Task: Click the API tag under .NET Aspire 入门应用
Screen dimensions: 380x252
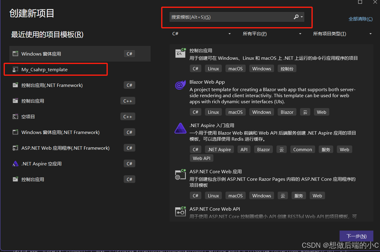Action: point(244,149)
